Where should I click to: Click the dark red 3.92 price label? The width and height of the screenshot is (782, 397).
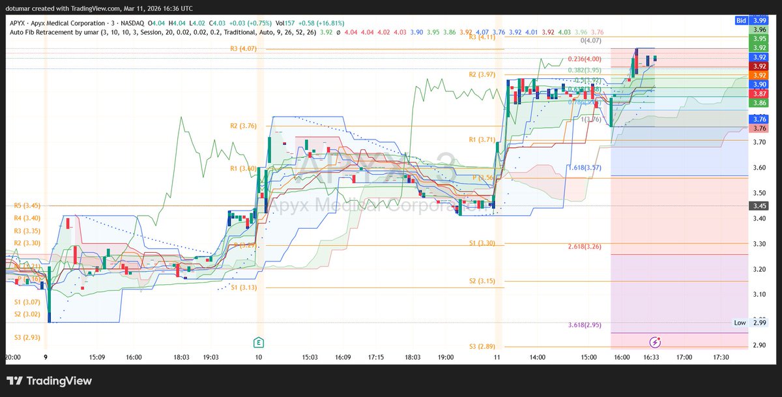click(x=759, y=66)
